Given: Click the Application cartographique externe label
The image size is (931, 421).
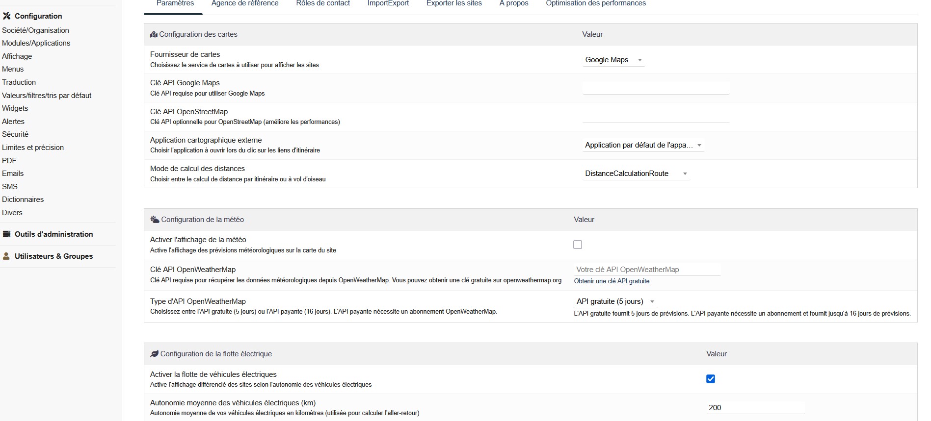Looking at the screenshot, I should [206, 140].
